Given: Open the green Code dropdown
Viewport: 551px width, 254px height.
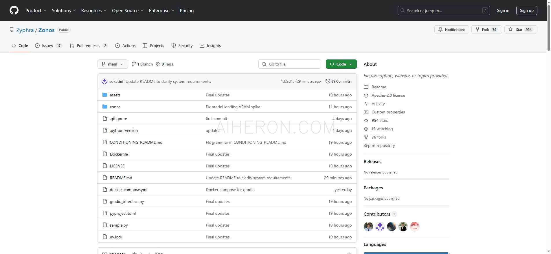Looking at the screenshot, I should tap(341, 64).
